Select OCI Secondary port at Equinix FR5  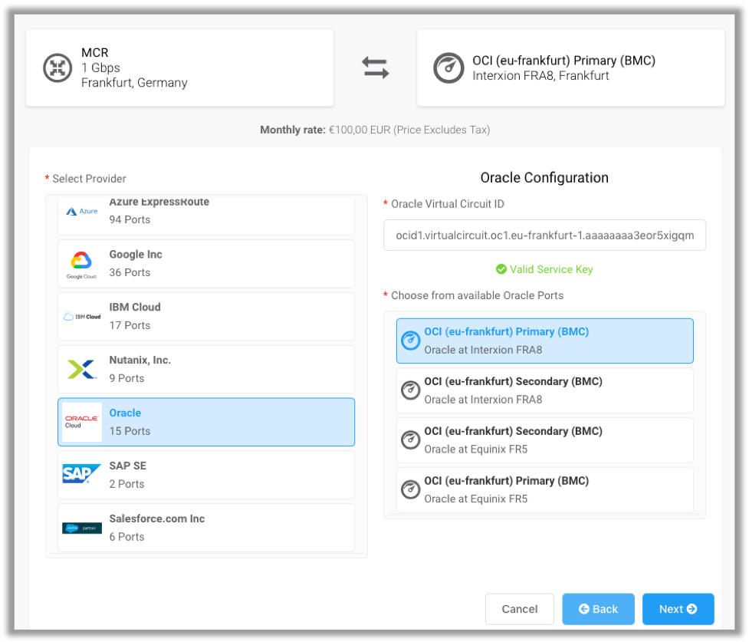tap(544, 440)
